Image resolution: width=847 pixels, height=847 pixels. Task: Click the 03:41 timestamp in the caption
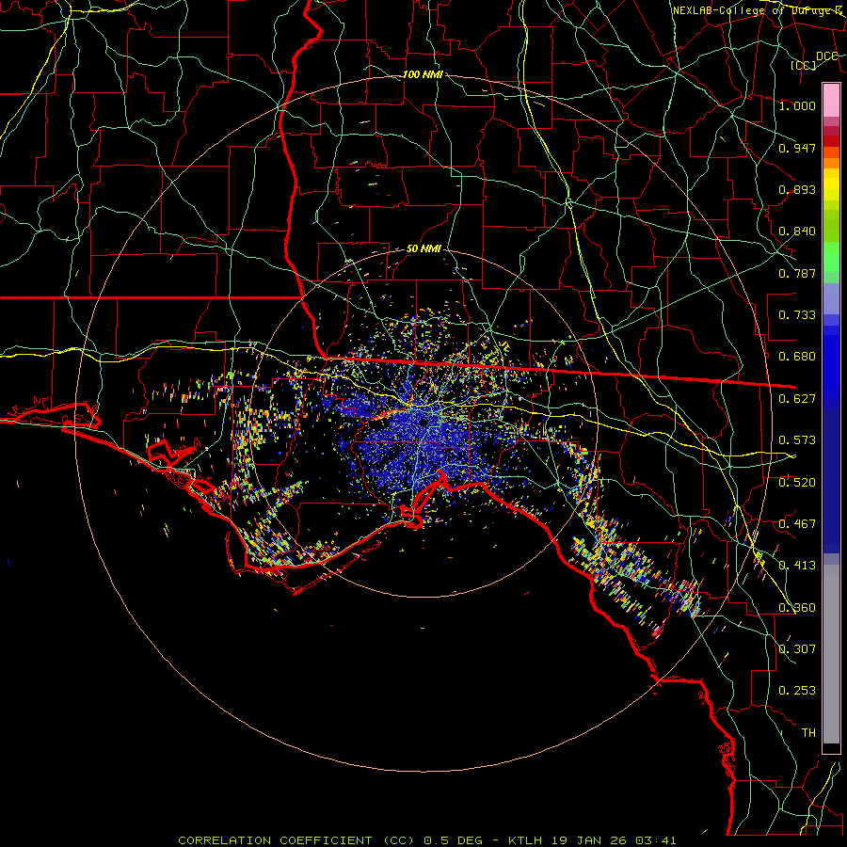click(656, 840)
